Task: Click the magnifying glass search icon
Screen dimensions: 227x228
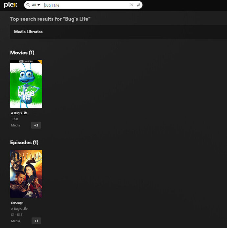Action: point(28,5)
